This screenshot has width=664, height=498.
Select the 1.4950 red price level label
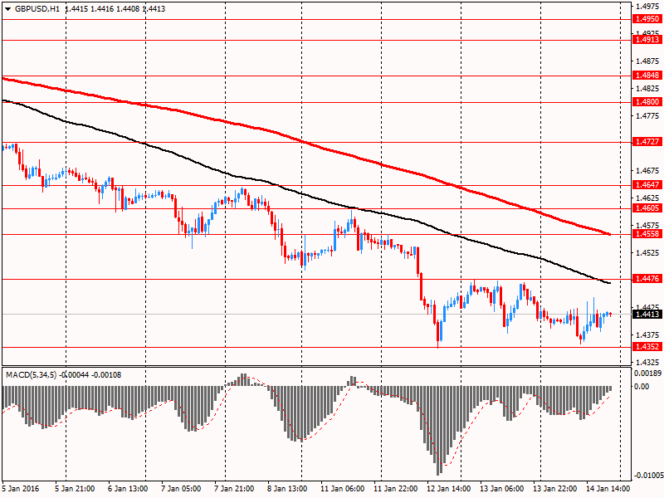pyautogui.click(x=647, y=19)
